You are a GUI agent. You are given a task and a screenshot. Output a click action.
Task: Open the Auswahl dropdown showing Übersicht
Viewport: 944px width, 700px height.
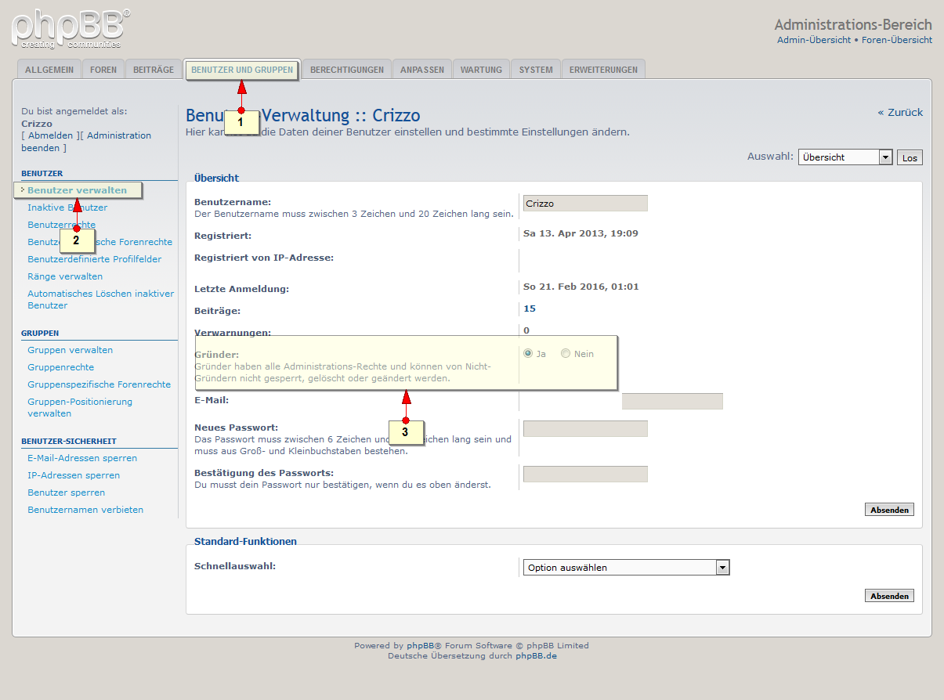coord(845,157)
